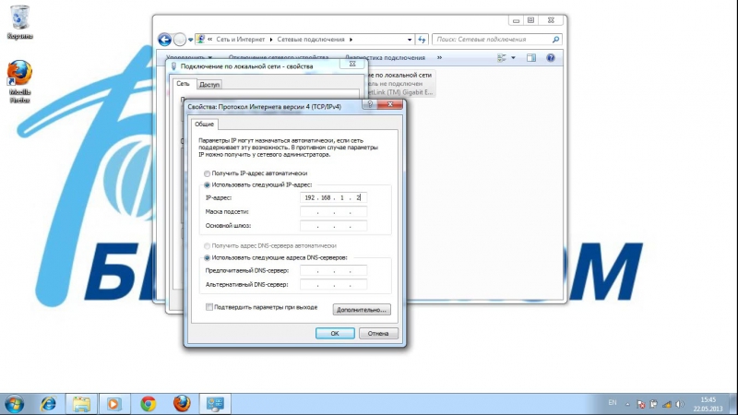Open recent pages dropdown next to Forward arrow

[190, 40]
